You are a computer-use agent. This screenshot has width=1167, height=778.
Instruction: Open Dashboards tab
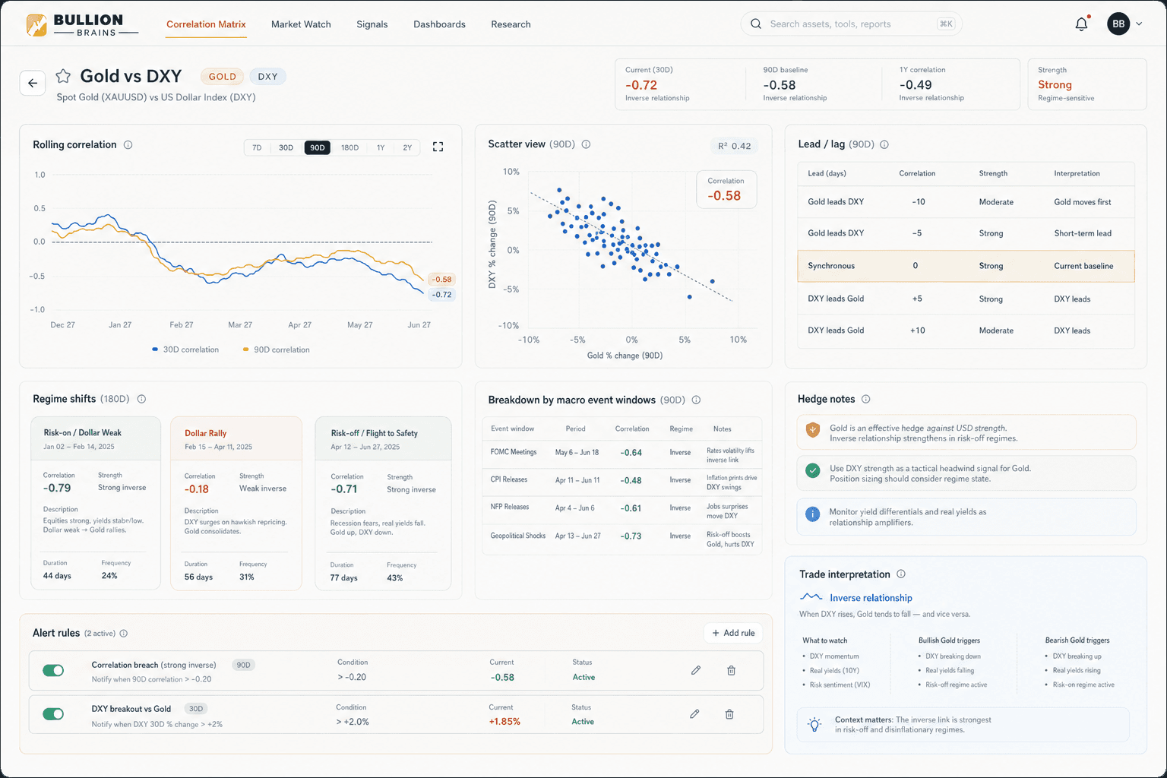click(439, 24)
